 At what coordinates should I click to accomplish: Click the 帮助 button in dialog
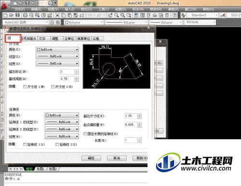(140, 158)
